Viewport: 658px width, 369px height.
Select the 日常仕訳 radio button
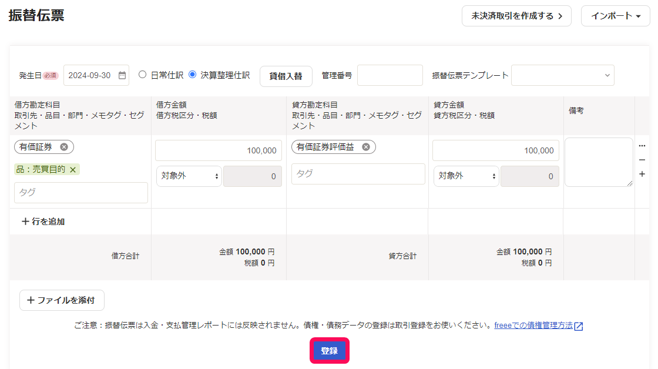click(143, 75)
